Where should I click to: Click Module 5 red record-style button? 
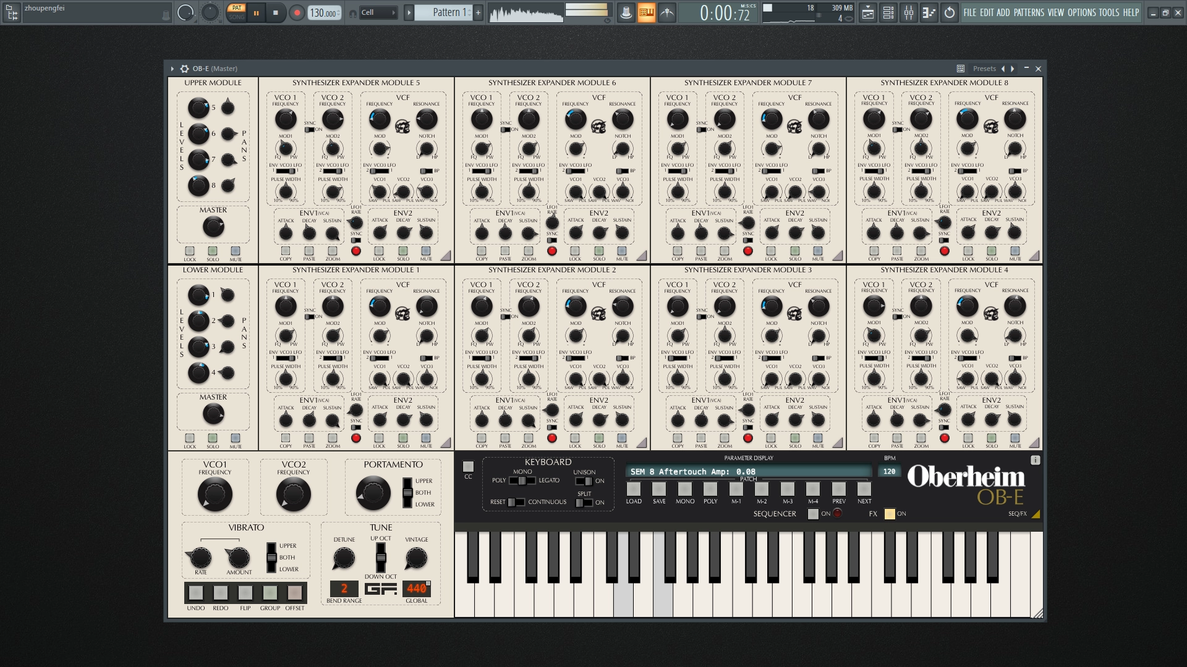point(356,251)
